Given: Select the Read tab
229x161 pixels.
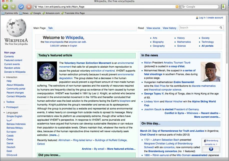Looking at the screenshot, I should tap(141, 28).
